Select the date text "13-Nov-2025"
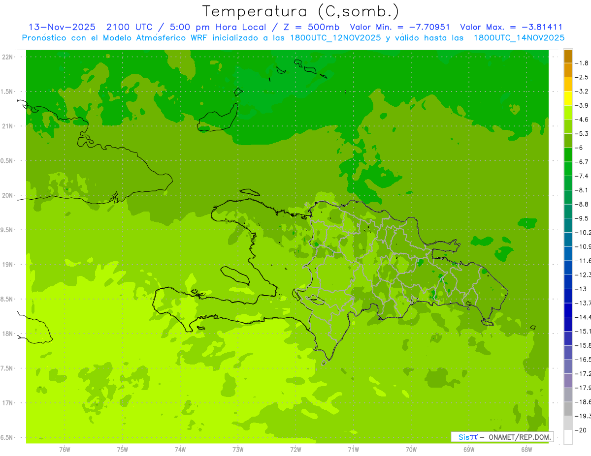 pos(62,27)
